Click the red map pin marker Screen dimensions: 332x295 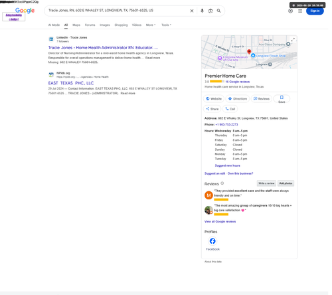pyautogui.click(x=249, y=52)
